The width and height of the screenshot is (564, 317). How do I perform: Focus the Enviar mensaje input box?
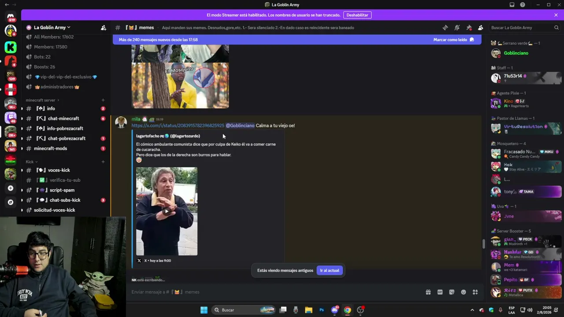275,292
